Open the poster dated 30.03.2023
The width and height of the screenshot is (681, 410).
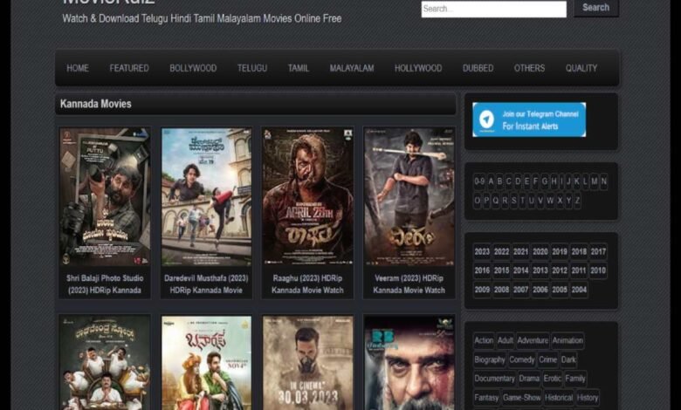tap(307, 363)
